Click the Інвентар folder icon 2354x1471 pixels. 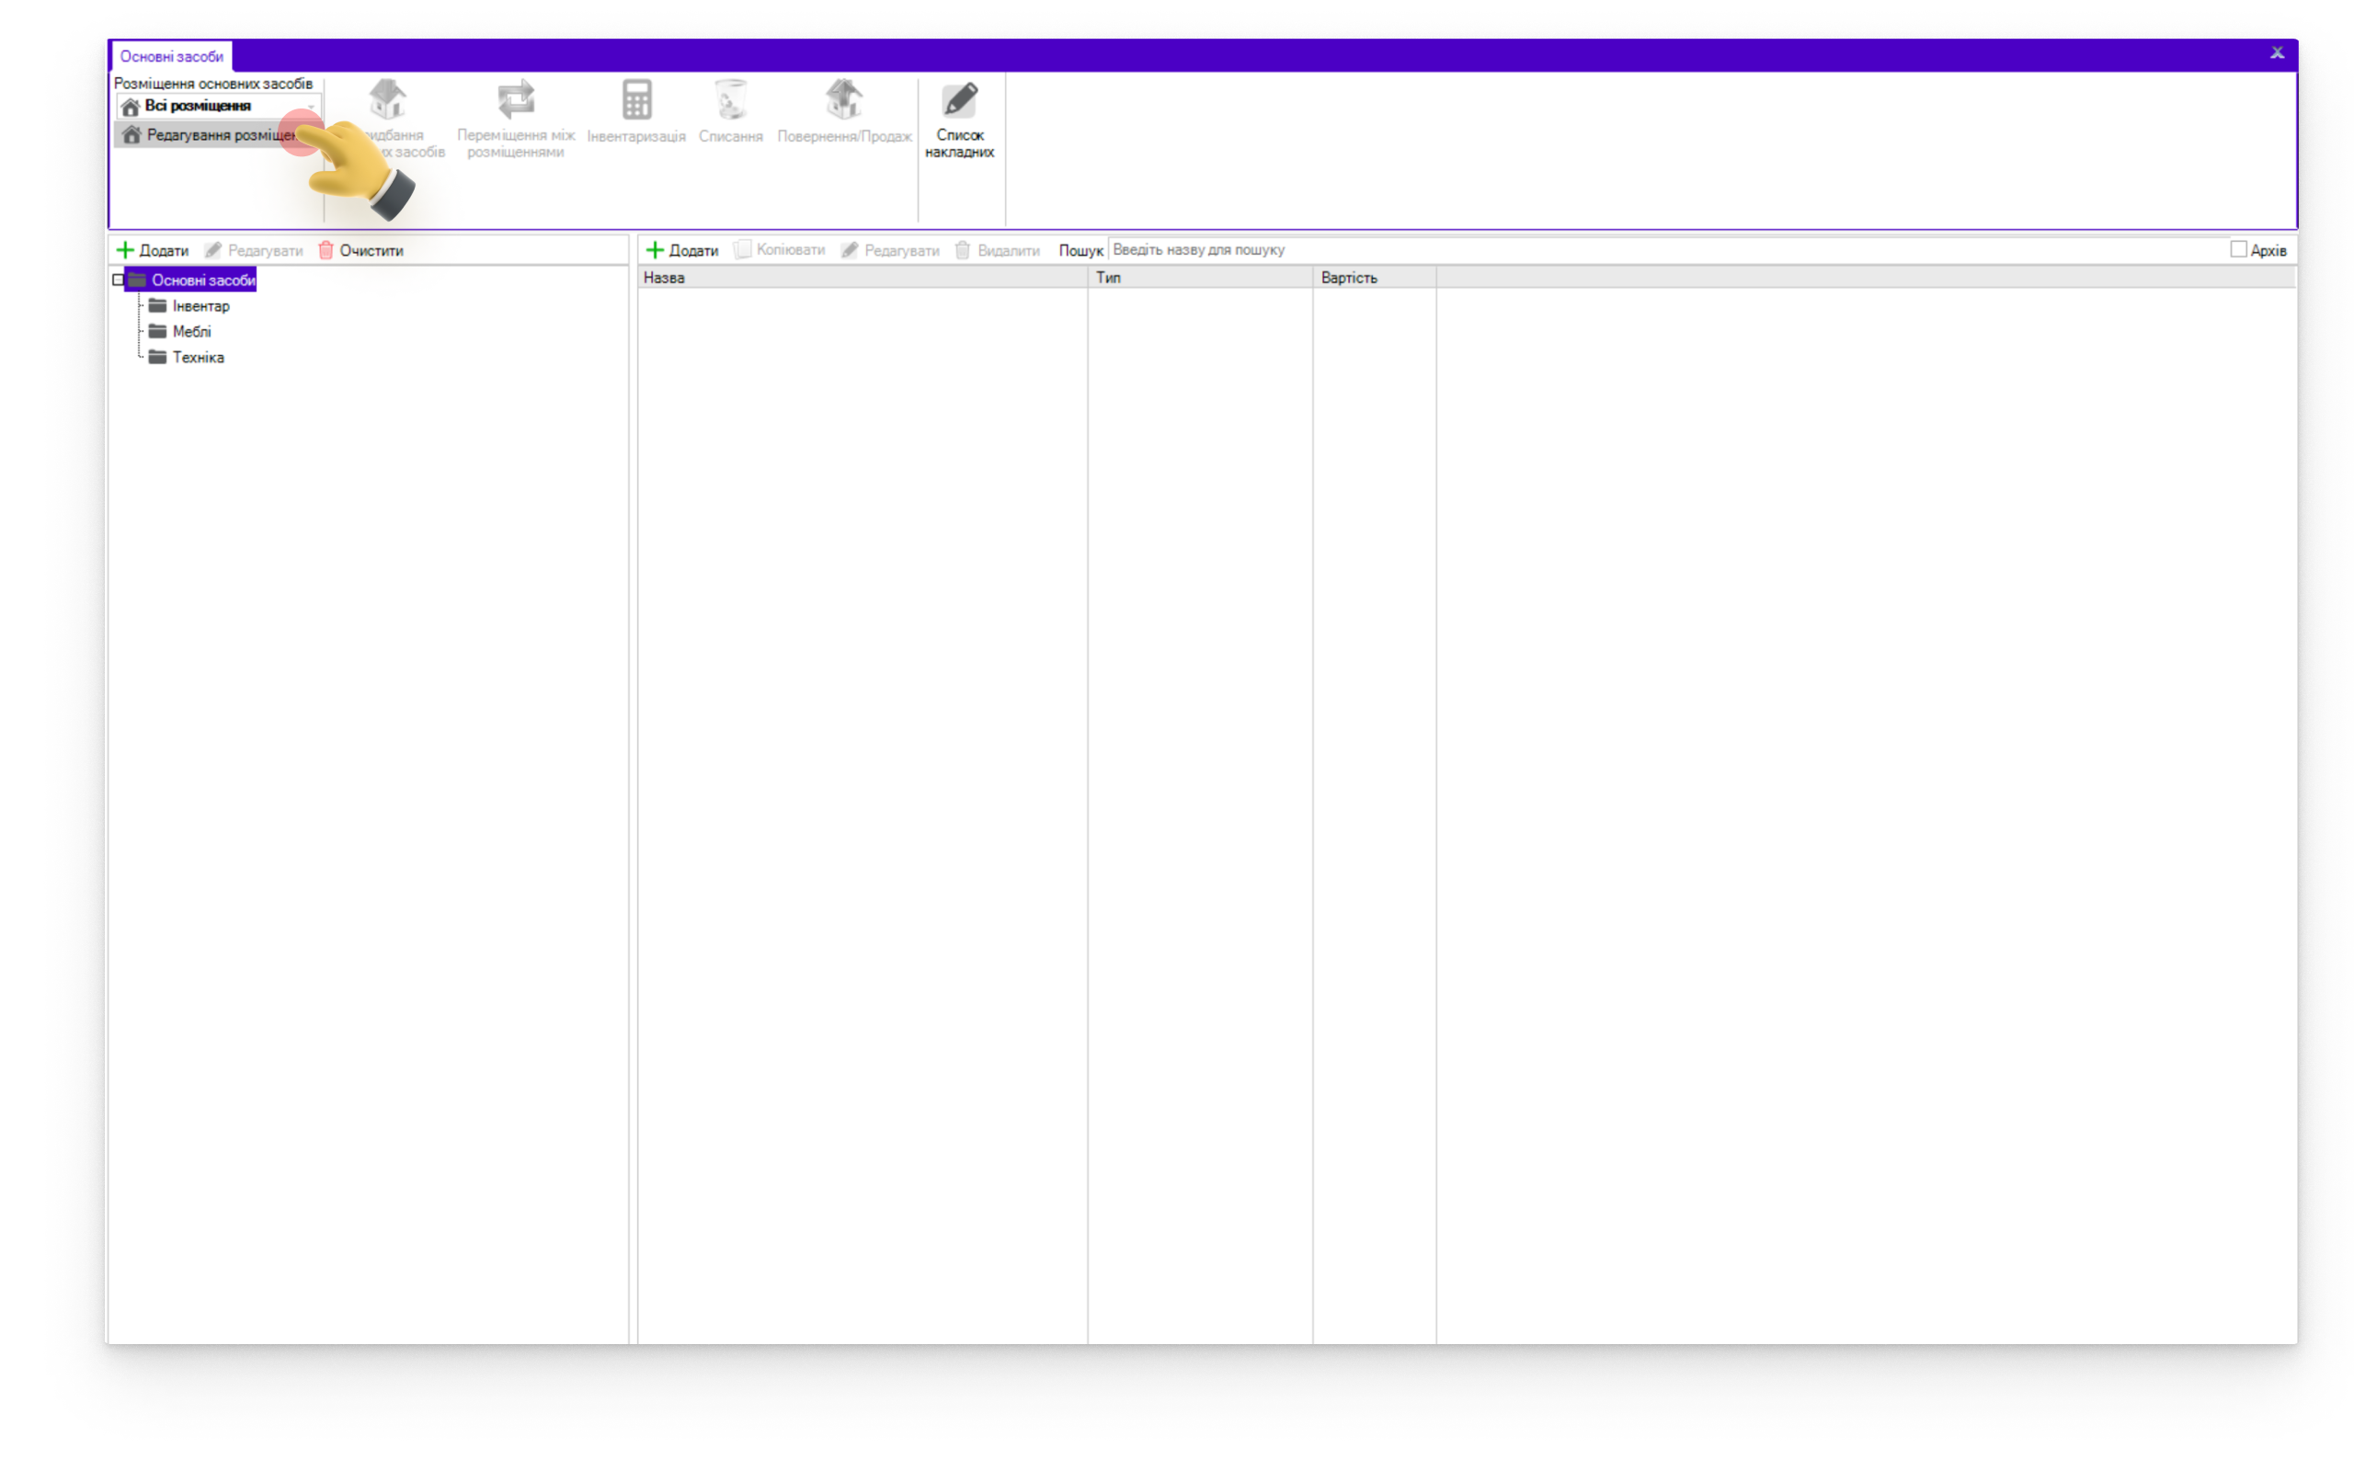pos(156,305)
